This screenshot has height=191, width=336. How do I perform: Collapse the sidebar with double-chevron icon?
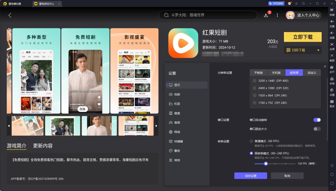pos(332,3)
